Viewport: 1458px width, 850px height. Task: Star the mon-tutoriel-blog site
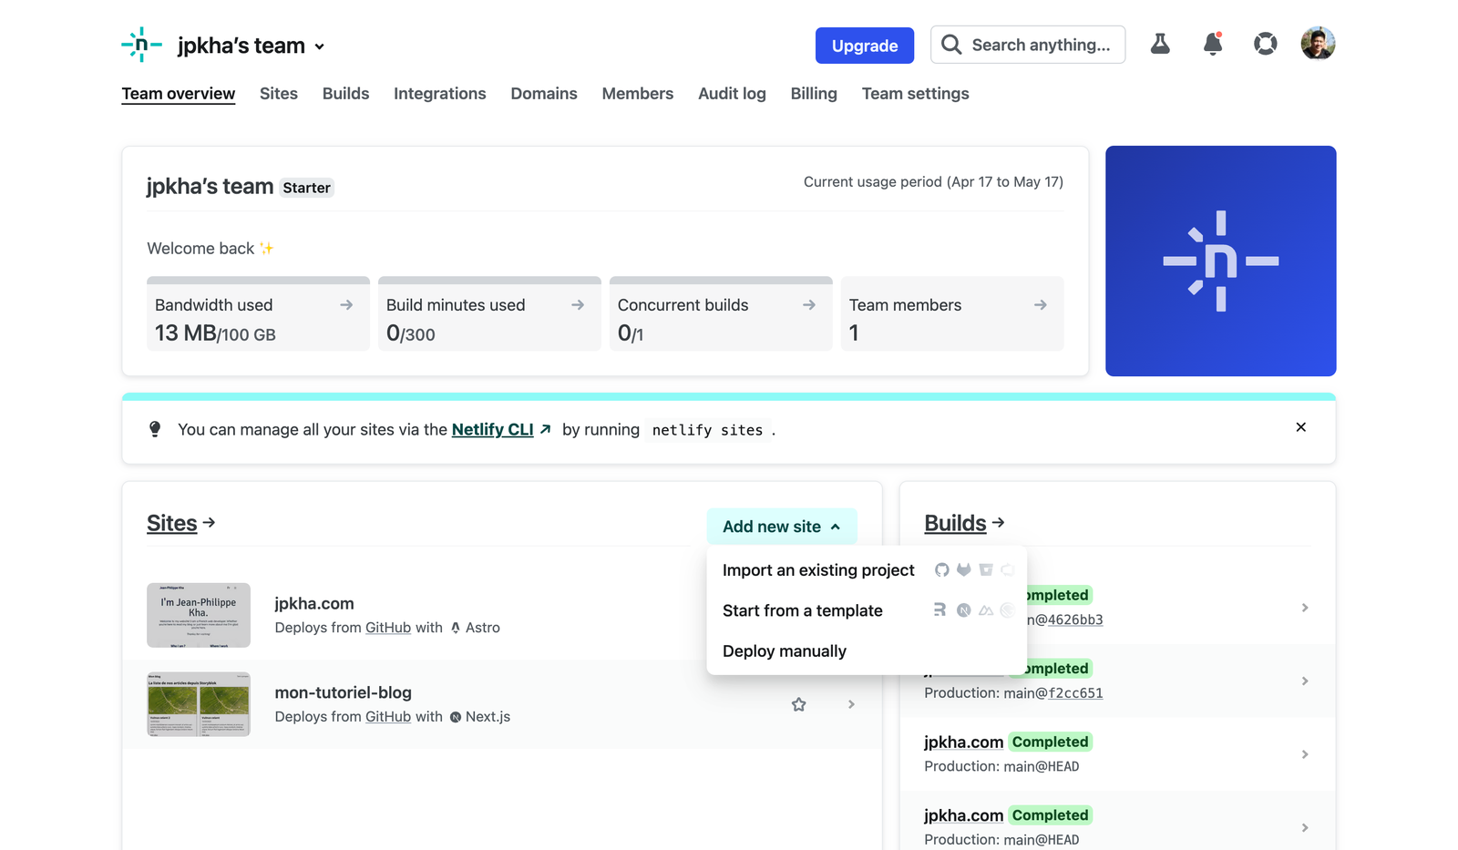coord(799,704)
